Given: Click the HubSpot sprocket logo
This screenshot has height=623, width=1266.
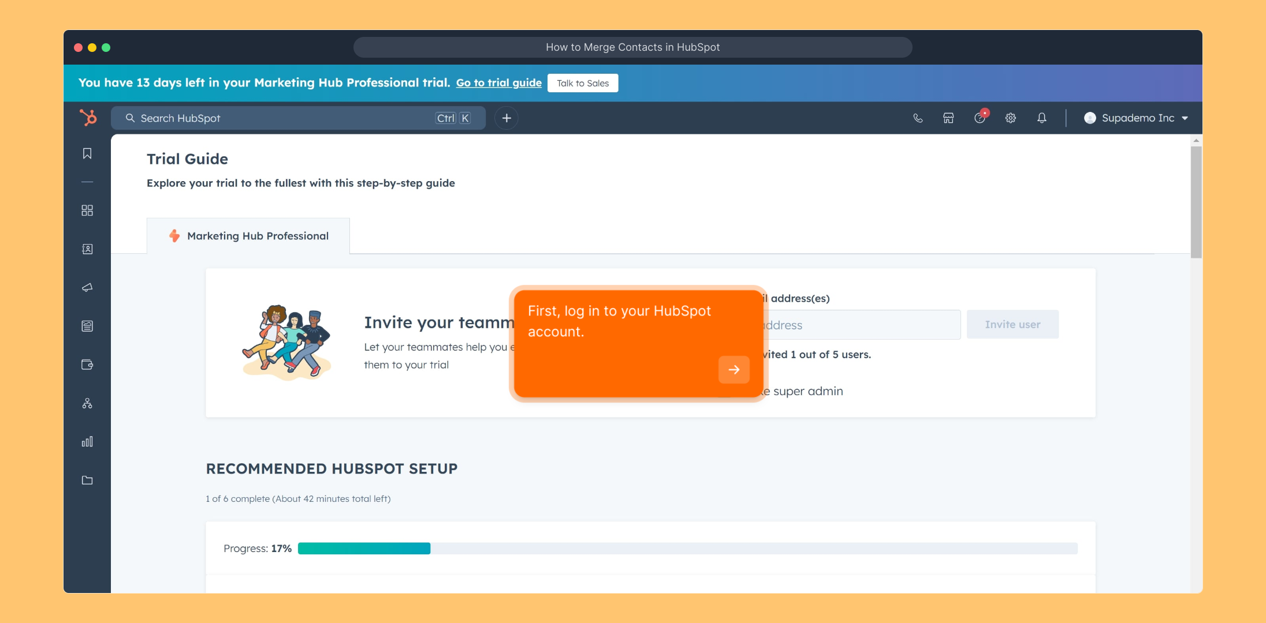Looking at the screenshot, I should tap(88, 118).
